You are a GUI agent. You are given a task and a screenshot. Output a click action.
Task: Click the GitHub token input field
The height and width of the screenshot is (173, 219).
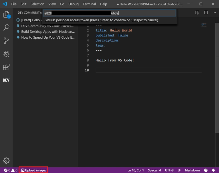pyautogui.click(x=109, y=13)
